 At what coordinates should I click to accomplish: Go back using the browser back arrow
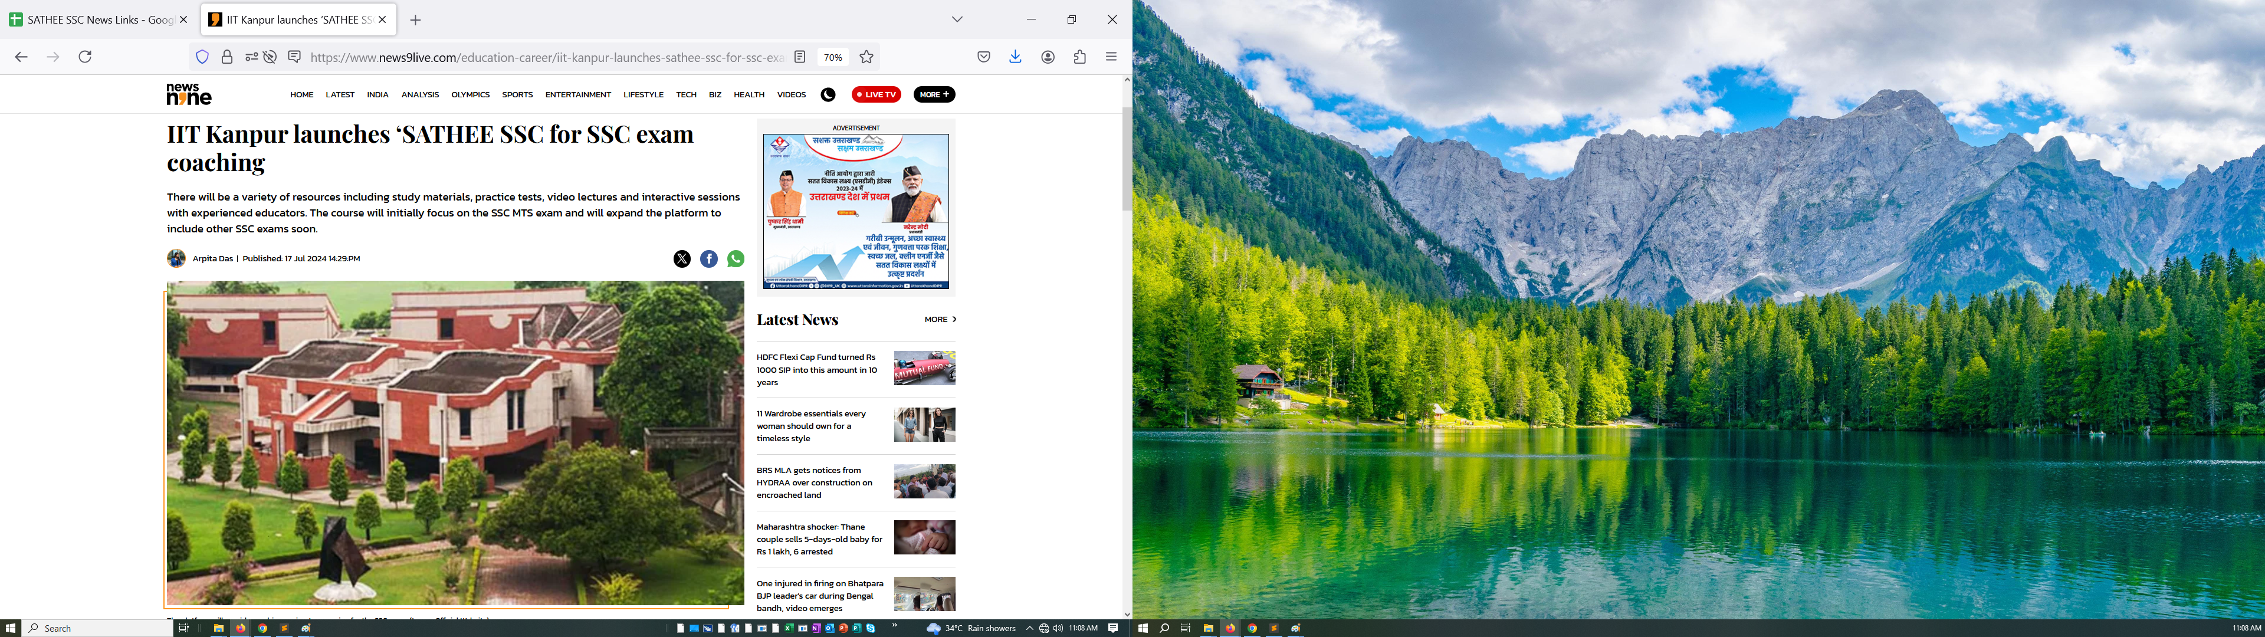(x=21, y=57)
